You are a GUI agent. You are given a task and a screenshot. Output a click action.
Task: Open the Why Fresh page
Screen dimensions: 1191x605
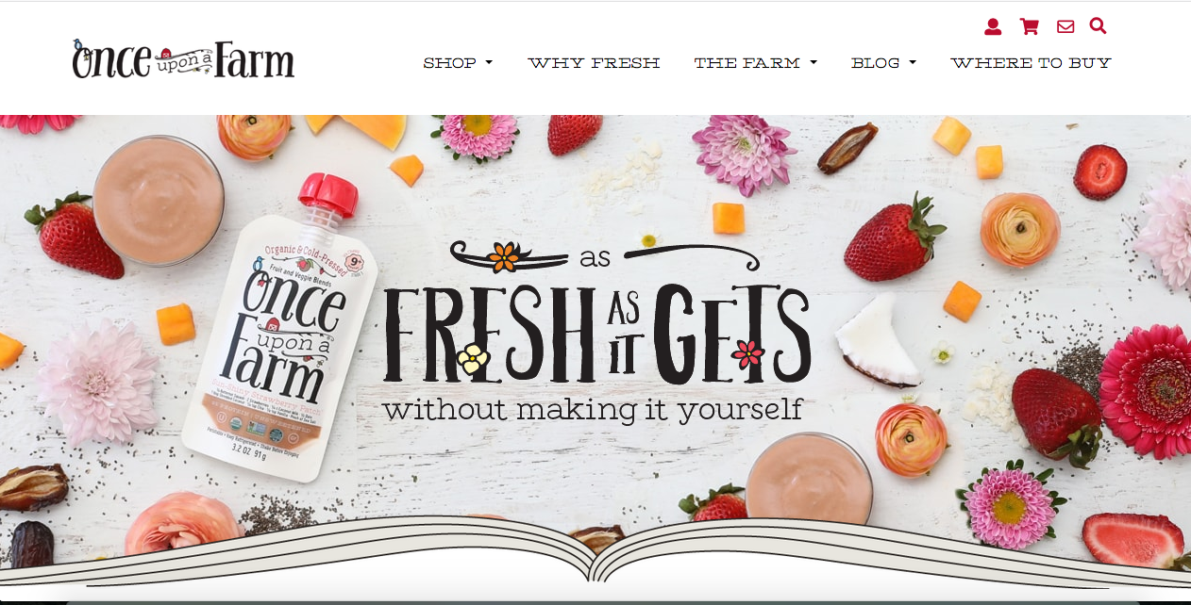[x=594, y=63]
